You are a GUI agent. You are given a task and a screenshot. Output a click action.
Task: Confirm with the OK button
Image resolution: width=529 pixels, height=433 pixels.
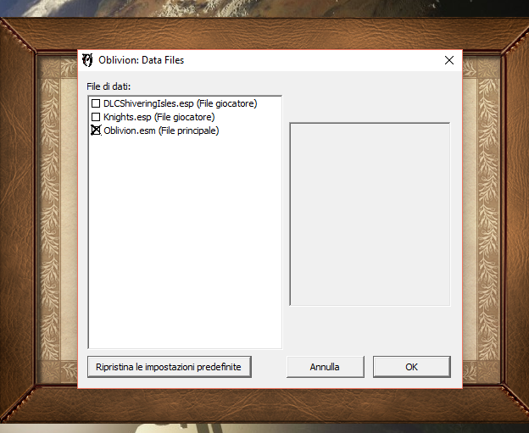pos(411,367)
